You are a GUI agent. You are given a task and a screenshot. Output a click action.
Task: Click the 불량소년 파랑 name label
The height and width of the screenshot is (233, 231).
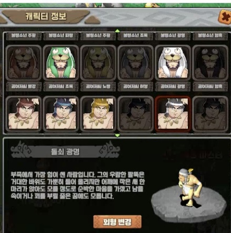[x=61, y=36]
